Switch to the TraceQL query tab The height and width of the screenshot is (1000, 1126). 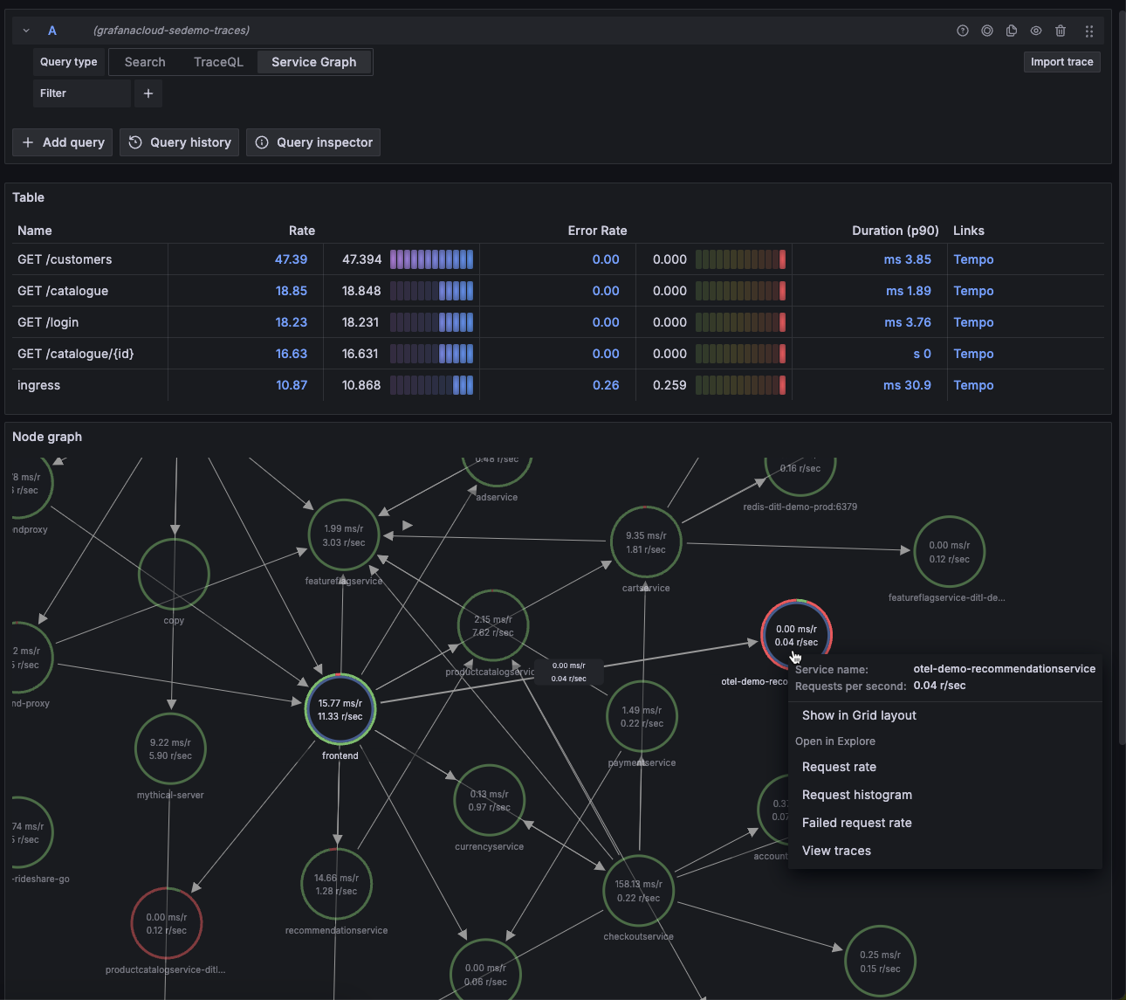[x=217, y=62]
